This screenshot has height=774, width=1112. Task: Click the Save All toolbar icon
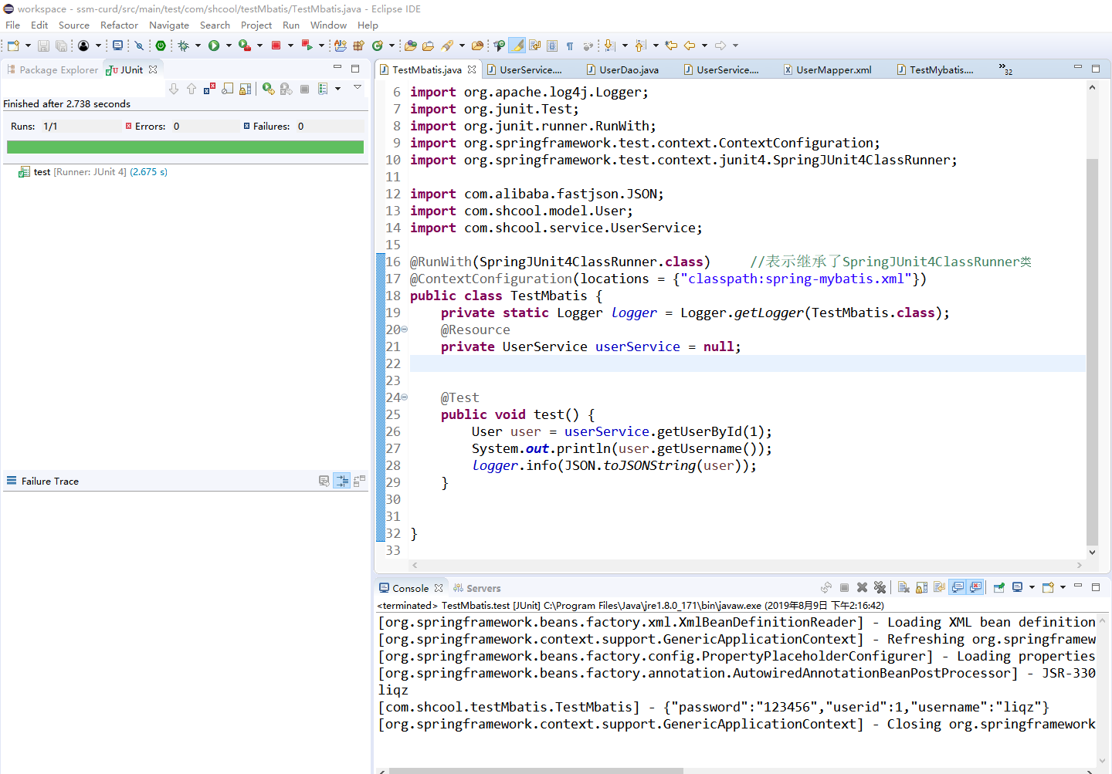coord(61,46)
